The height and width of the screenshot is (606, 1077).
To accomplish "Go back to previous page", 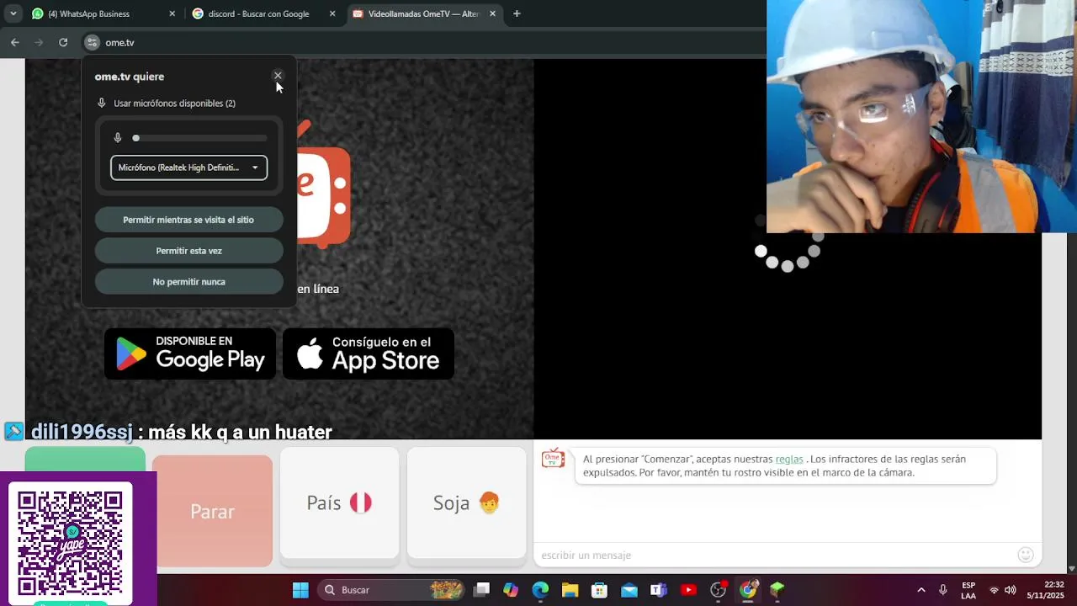I will [x=15, y=42].
